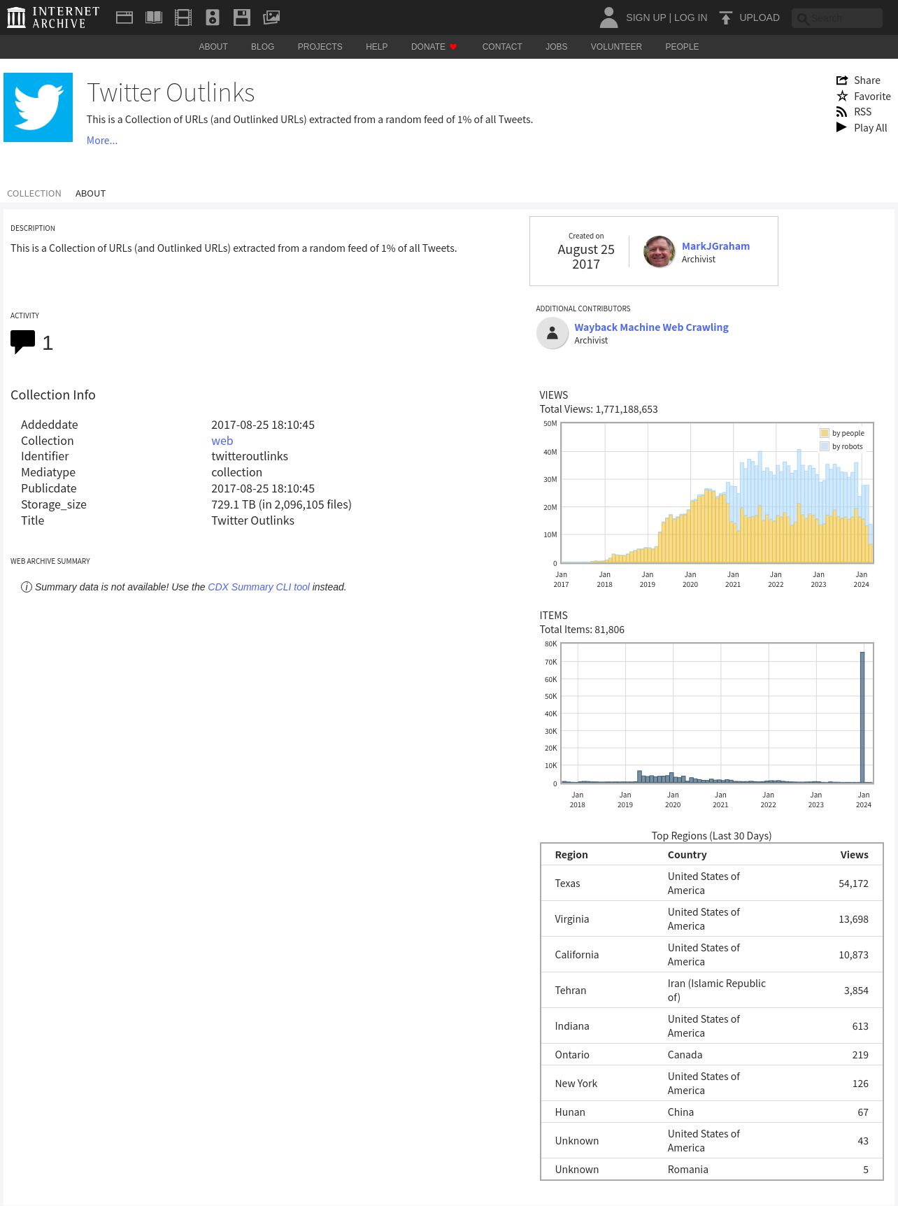Click the California region row
The height and width of the screenshot is (1206, 898).
tap(712, 955)
